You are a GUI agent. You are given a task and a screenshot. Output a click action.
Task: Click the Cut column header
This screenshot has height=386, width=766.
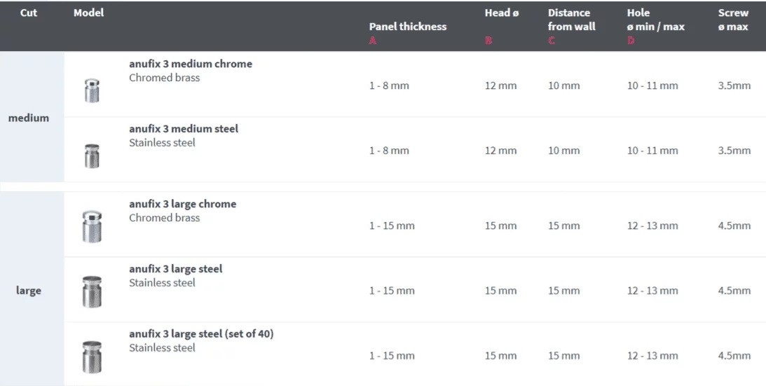pyautogui.click(x=29, y=13)
